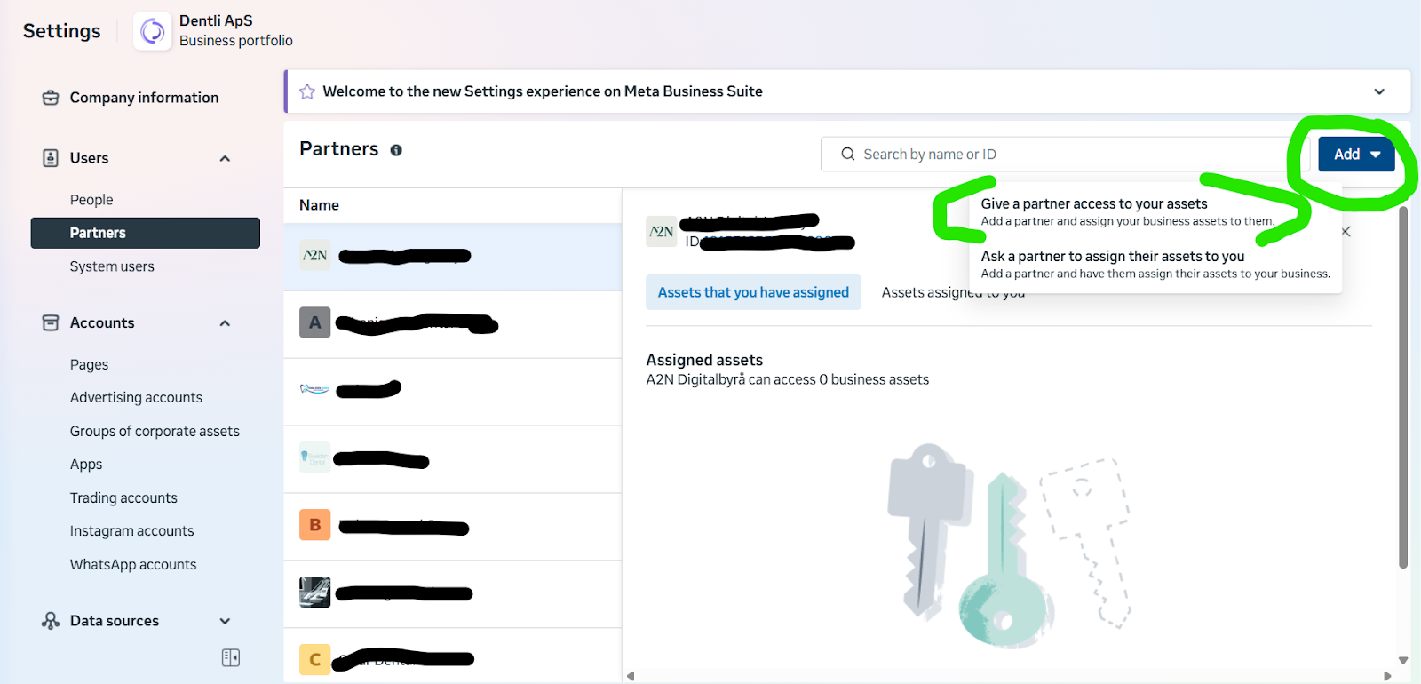The image size is (1421, 684).
Task: Click the welcome banner star icon
Action: pos(307,91)
